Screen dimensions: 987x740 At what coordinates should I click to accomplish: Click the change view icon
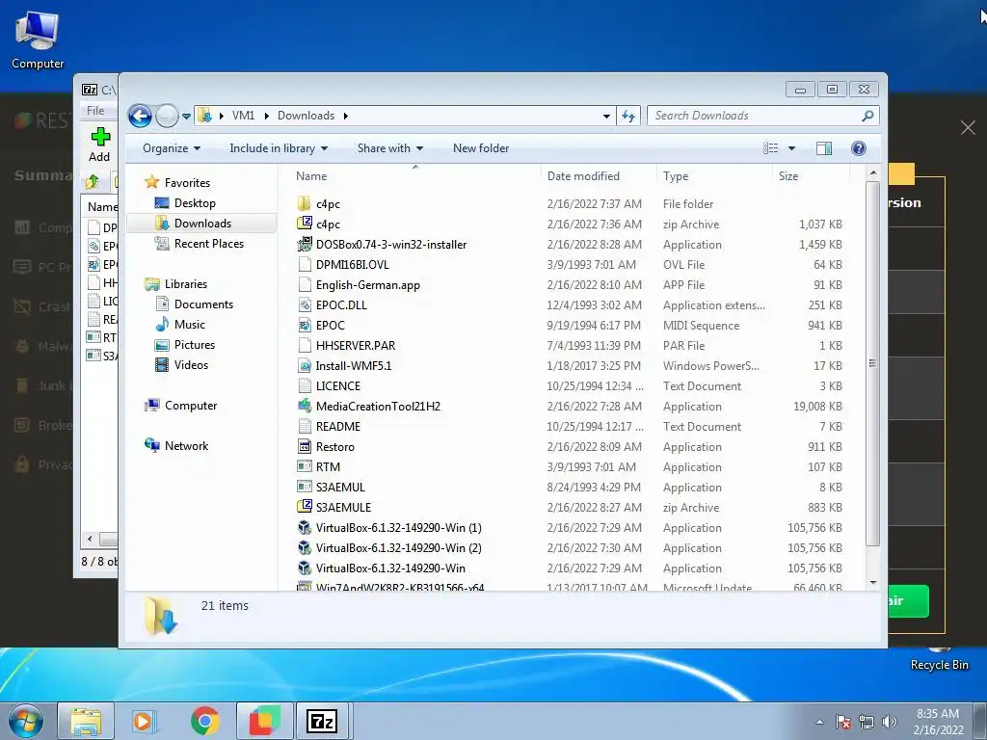[770, 148]
